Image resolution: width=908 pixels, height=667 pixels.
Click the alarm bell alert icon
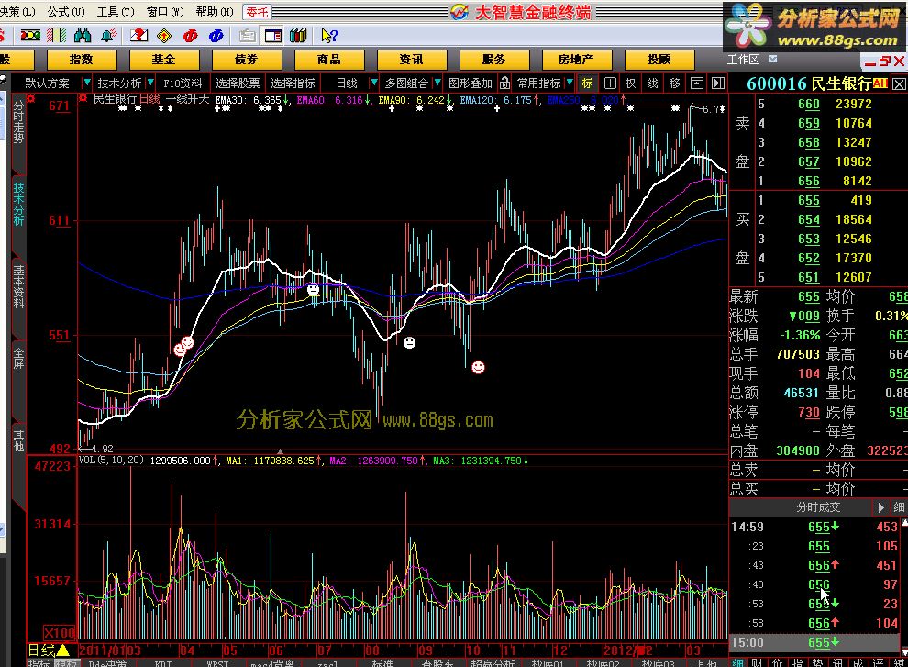coord(109,36)
